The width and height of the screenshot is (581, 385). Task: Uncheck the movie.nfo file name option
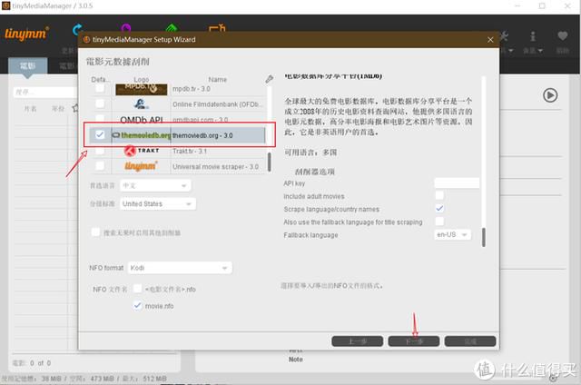point(137,305)
